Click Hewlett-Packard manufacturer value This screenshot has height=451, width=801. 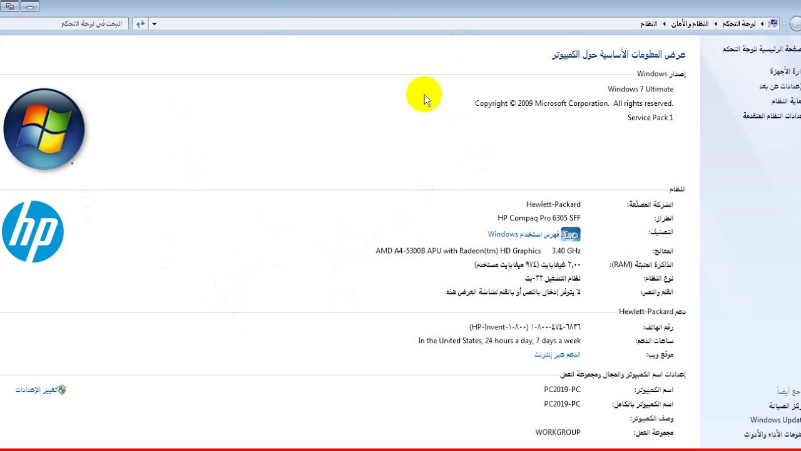tap(553, 205)
